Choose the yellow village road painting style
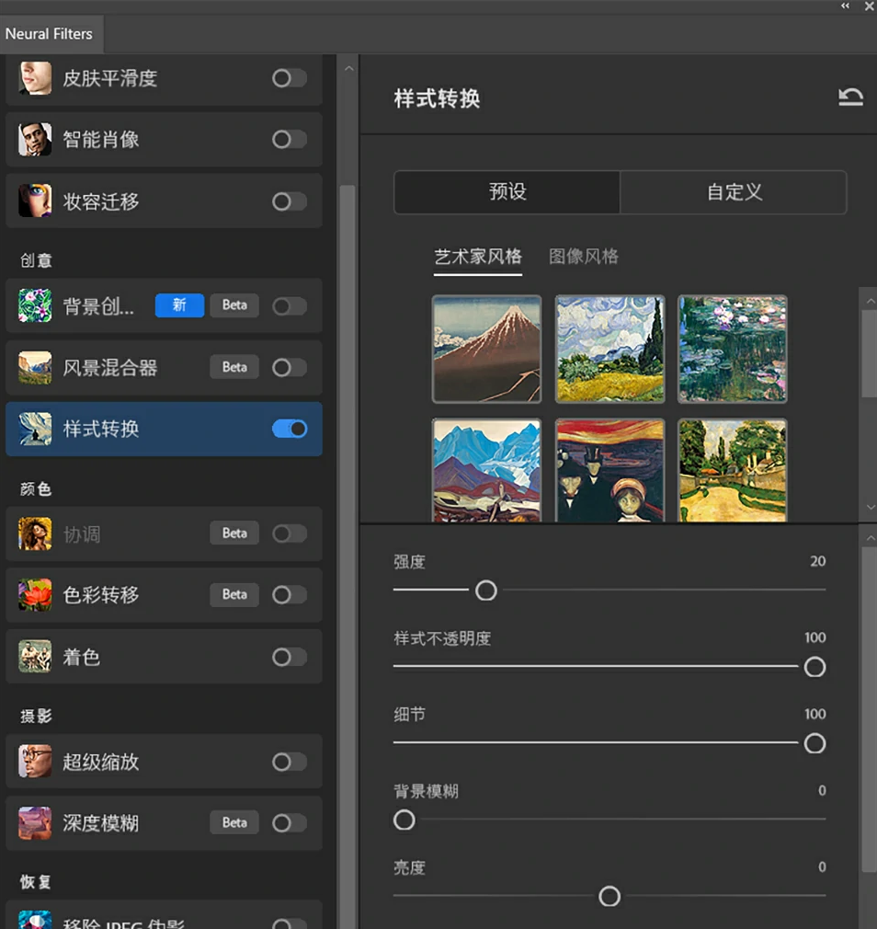The width and height of the screenshot is (877, 929). click(x=733, y=470)
